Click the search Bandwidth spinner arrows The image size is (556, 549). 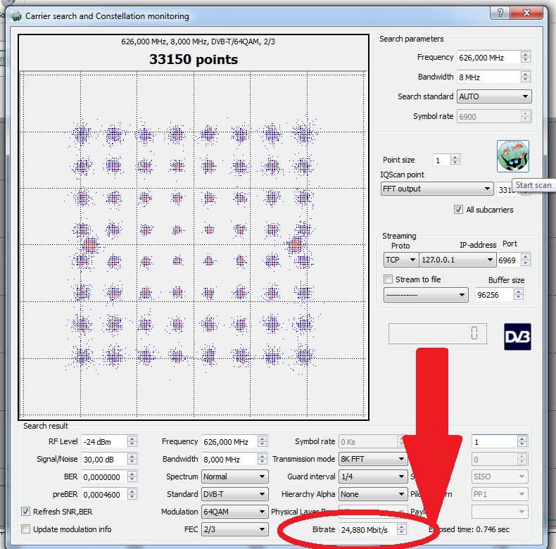pos(526,77)
